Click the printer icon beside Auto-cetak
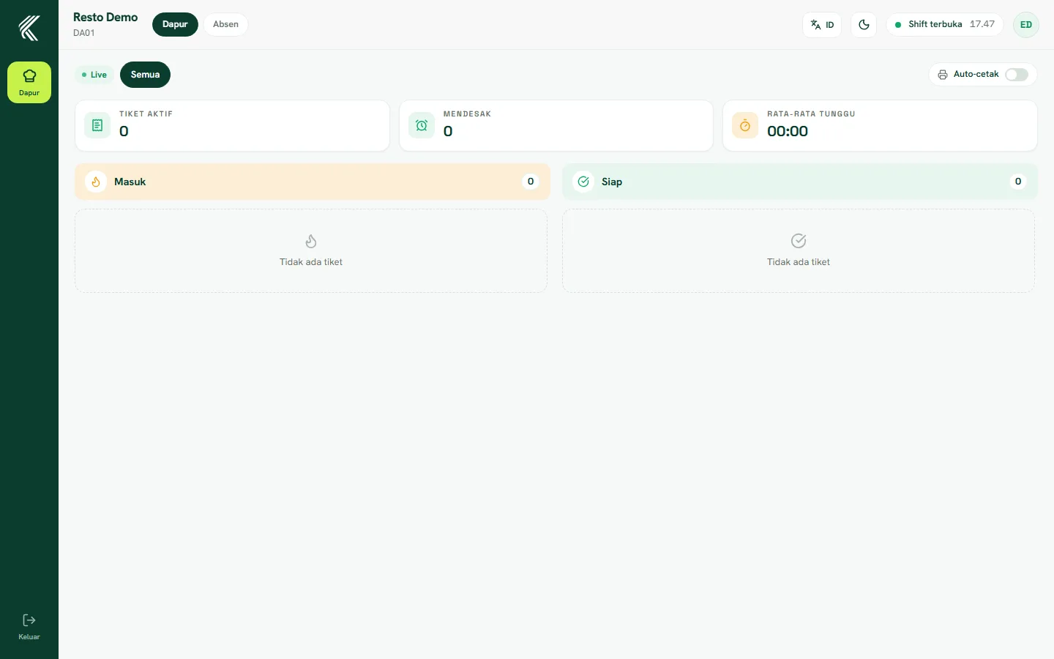Screen dimensions: 1054x659 click(943, 75)
